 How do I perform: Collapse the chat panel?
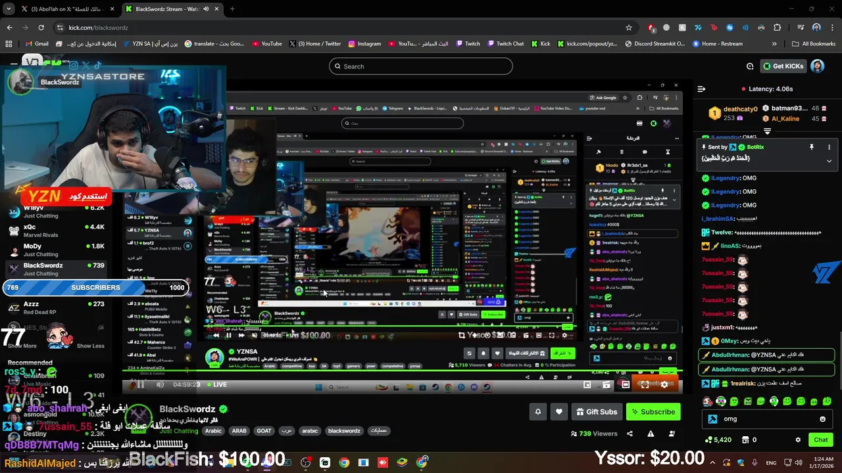701,89
